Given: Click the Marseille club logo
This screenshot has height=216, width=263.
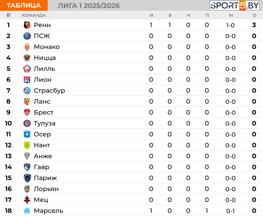Looking at the screenshot, I should [x=27, y=211].
